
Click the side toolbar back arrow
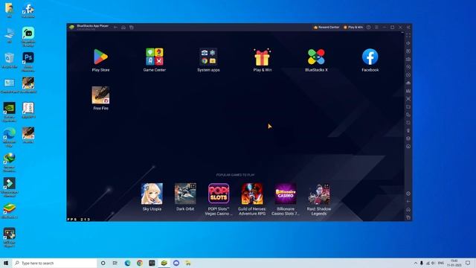pos(408,202)
